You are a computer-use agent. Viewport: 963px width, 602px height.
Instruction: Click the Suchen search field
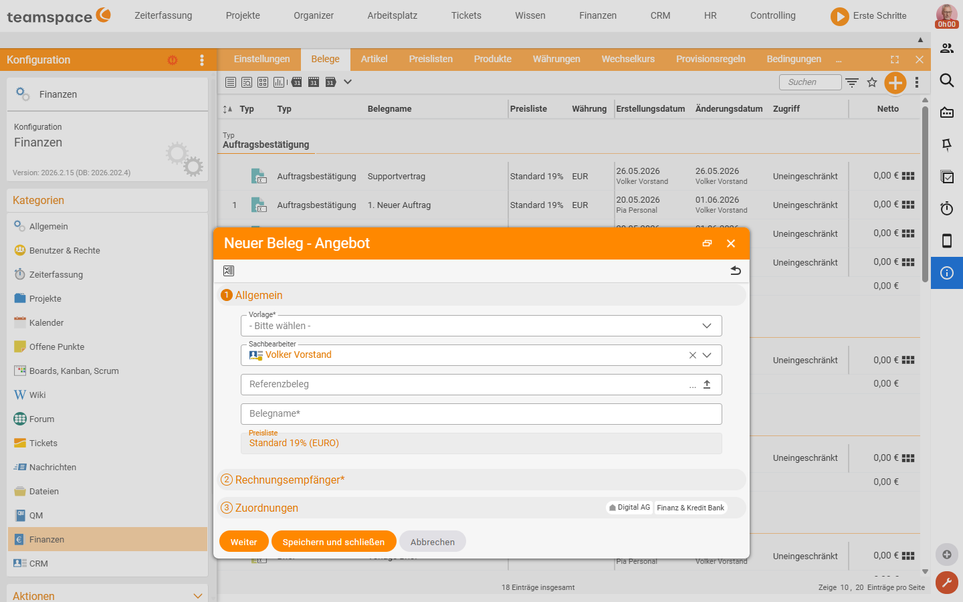click(x=810, y=82)
